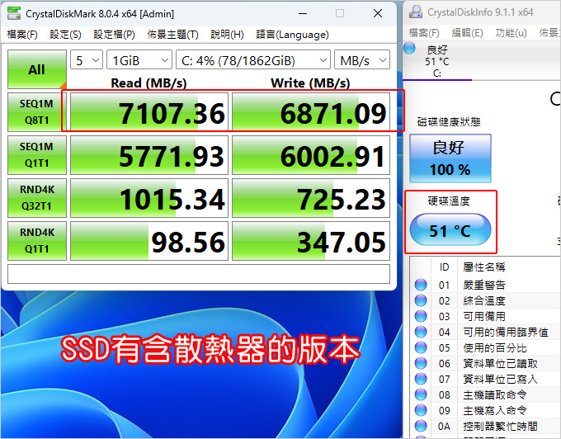This screenshot has height=439, width=561.
Task: Select attribute row 綜合溫度
Action: click(485, 300)
